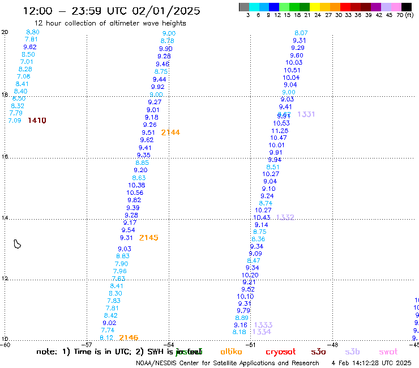Image resolution: width=419 pixels, height=368 pixels.
Task: Click the wave height value 7.74
Action: pos(108,330)
